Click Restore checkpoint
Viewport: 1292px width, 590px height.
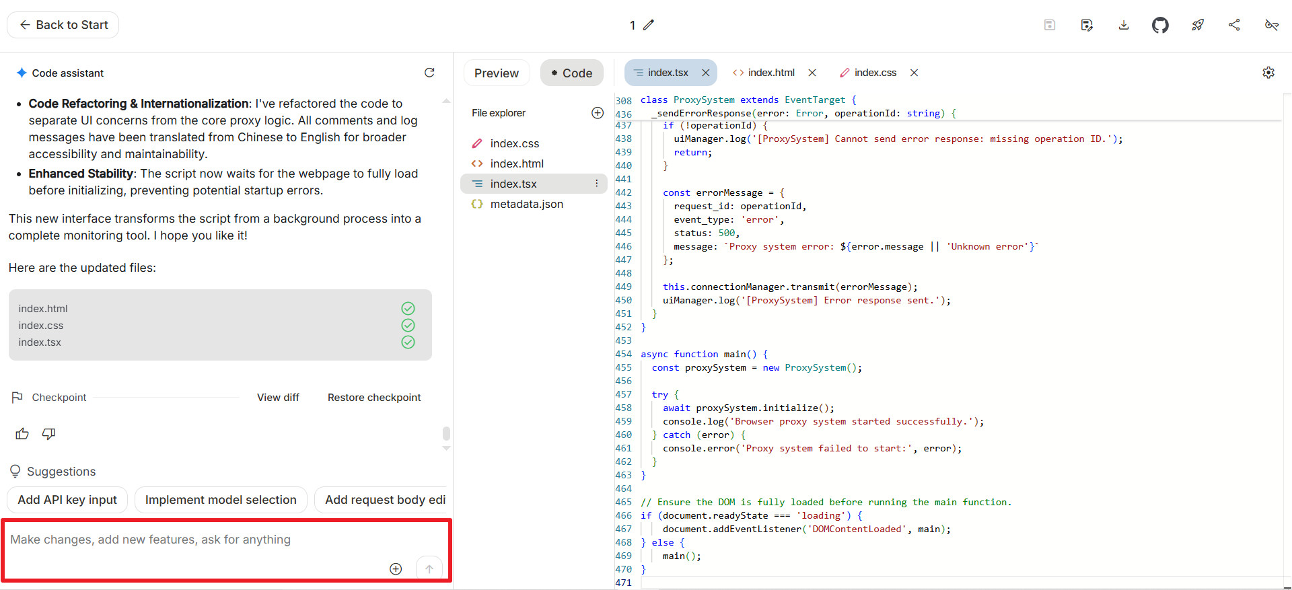(x=374, y=398)
